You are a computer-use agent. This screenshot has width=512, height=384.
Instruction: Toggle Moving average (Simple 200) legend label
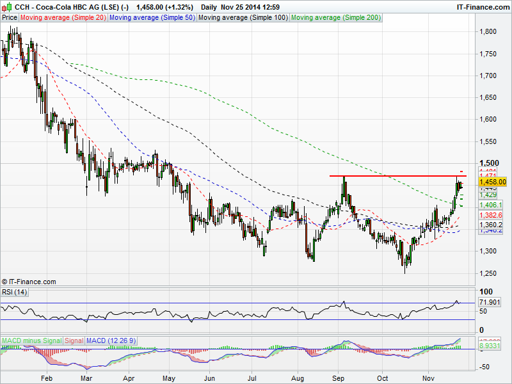[335, 18]
